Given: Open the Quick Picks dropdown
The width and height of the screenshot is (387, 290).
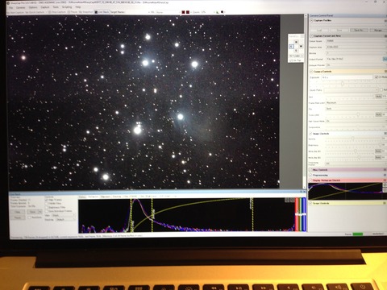Looking at the screenshot, I should [x=351, y=90].
